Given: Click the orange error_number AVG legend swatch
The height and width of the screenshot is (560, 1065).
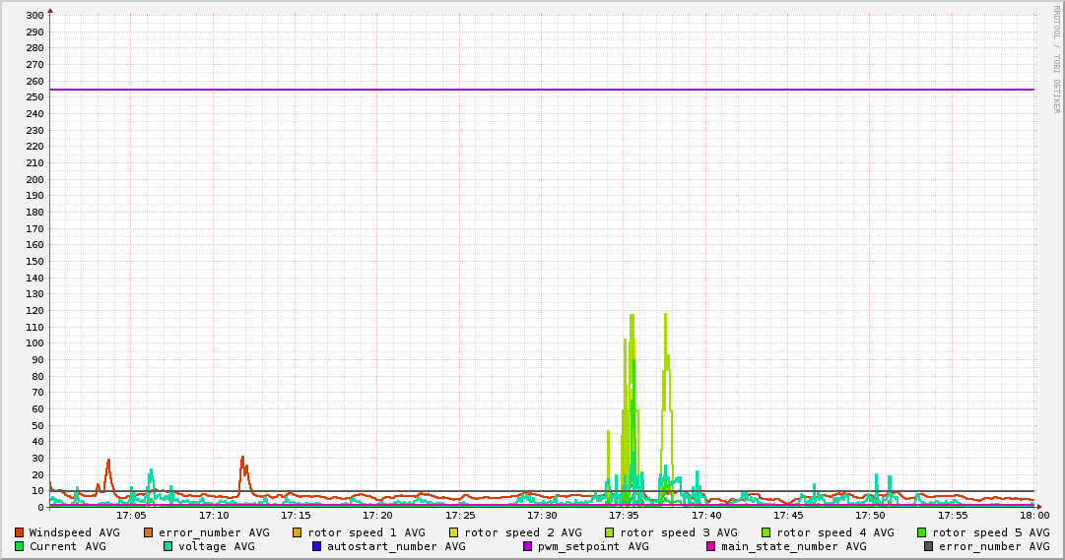Looking at the screenshot, I should coord(149,532).
